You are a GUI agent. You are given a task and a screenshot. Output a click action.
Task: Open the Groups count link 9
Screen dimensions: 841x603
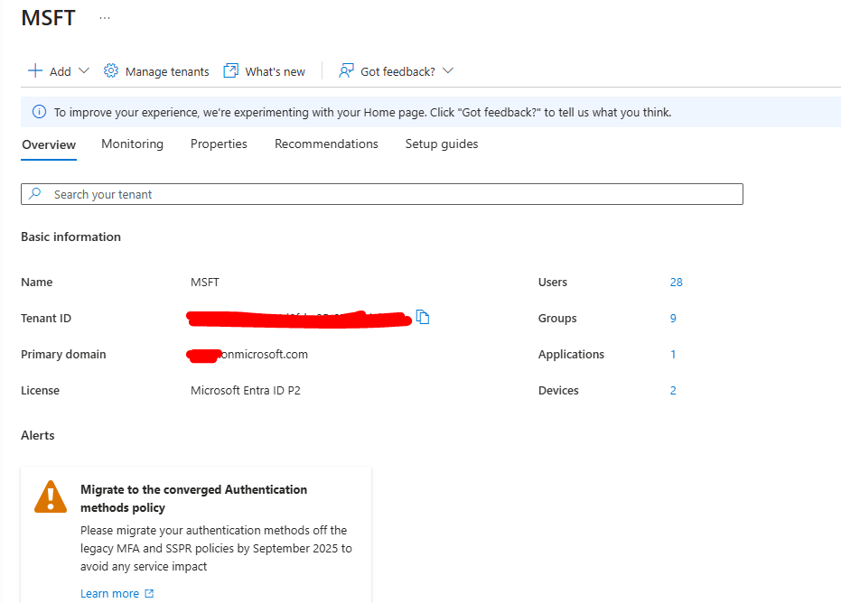tap(673, 319)
